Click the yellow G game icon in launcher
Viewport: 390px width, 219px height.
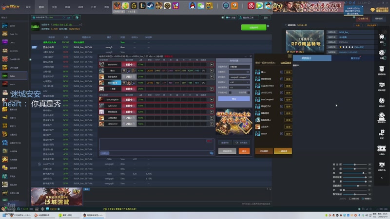click(134, 5)
